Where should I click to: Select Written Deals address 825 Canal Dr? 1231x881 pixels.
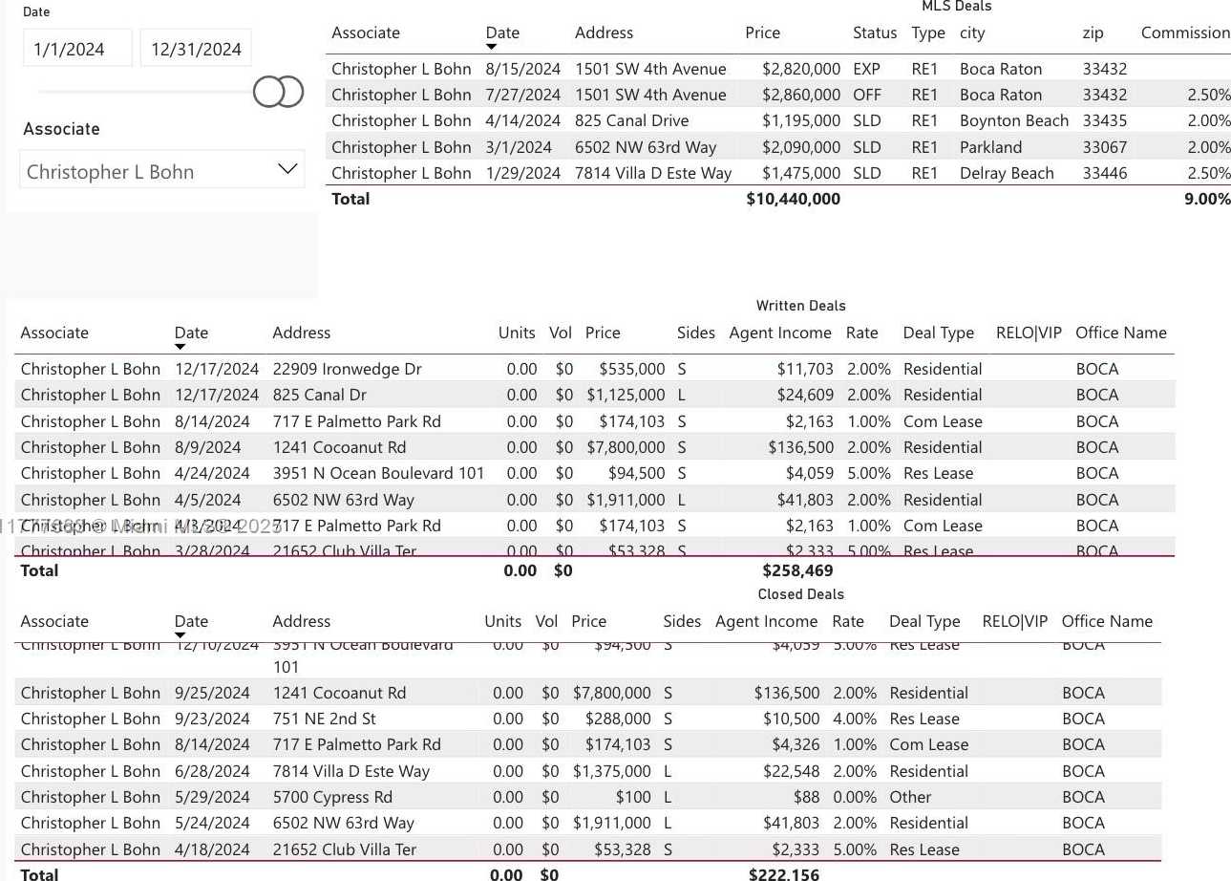click(320, 395)
